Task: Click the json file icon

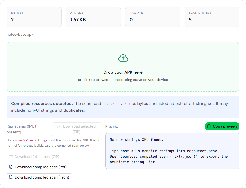Action: [x=11, y=177]
